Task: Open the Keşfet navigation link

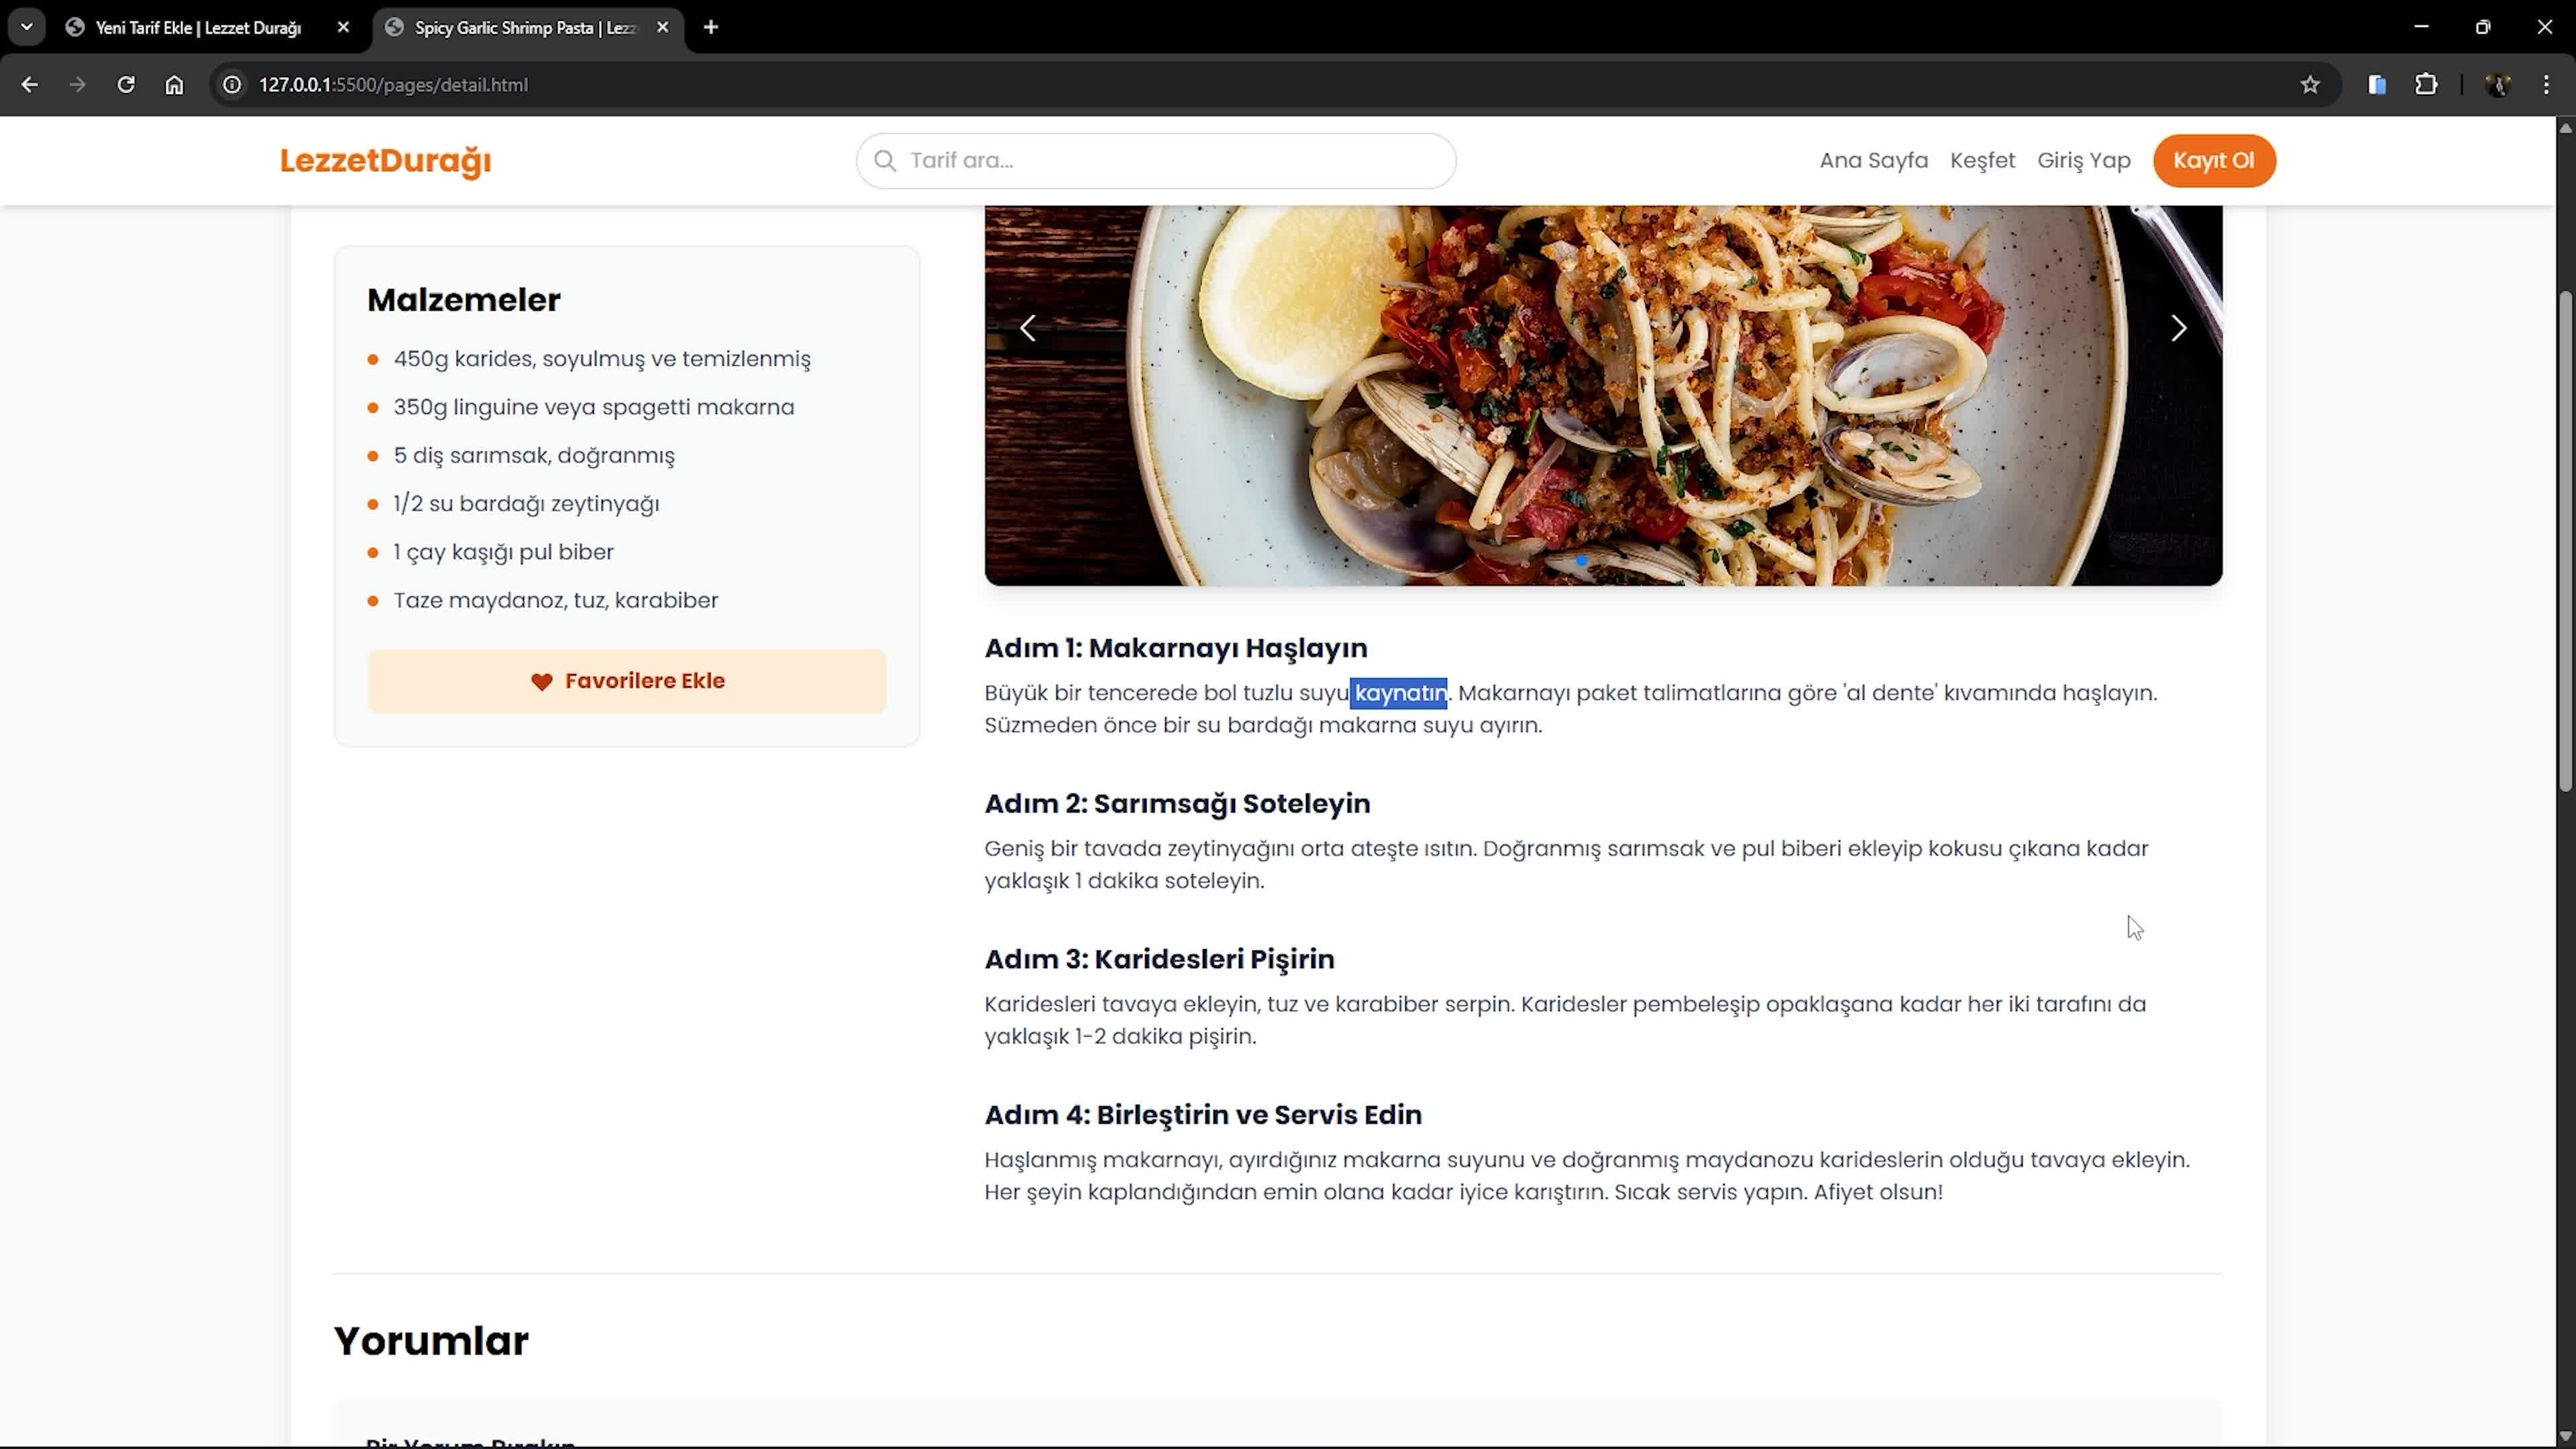Action: [1982, 160]
